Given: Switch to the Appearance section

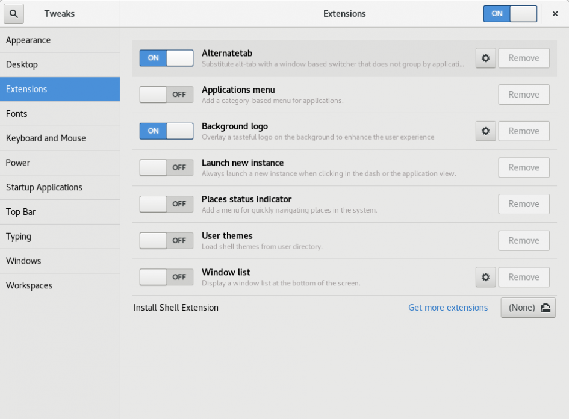Looking at the screenshot, I should tap(28, 40).
